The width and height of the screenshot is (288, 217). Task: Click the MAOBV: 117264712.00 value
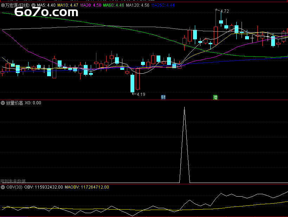tap(87, 187)
